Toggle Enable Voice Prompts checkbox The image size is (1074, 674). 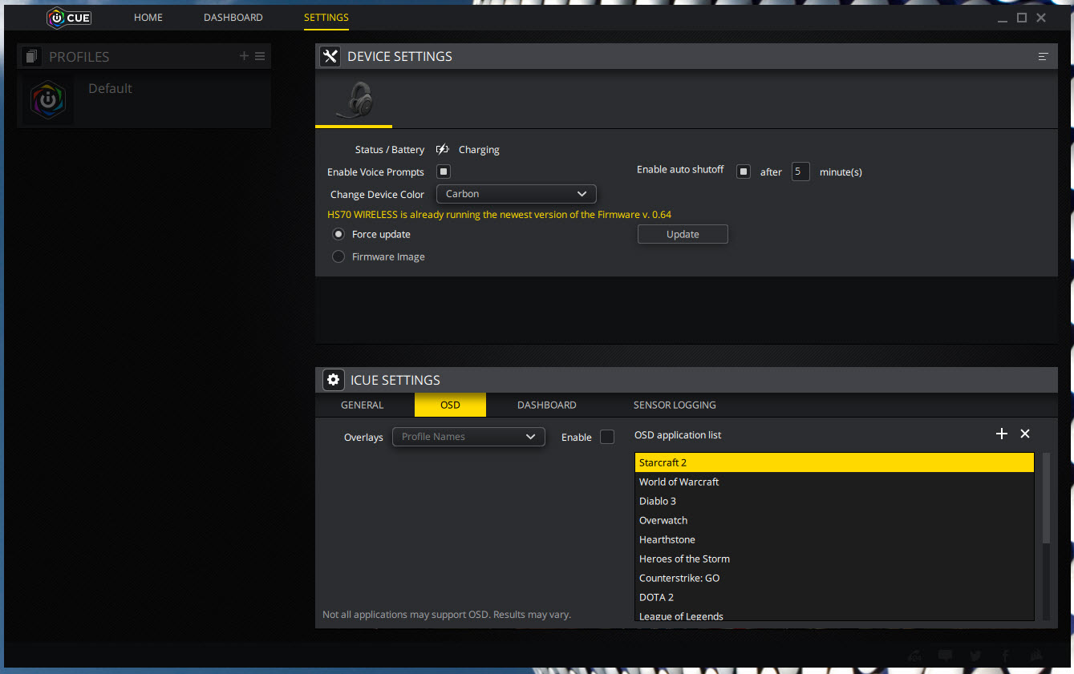point(444,172)
